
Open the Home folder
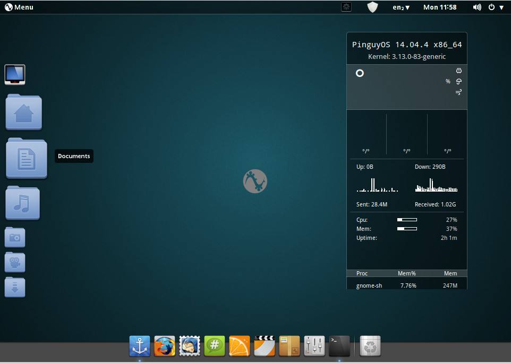click(x=24, y=113)
